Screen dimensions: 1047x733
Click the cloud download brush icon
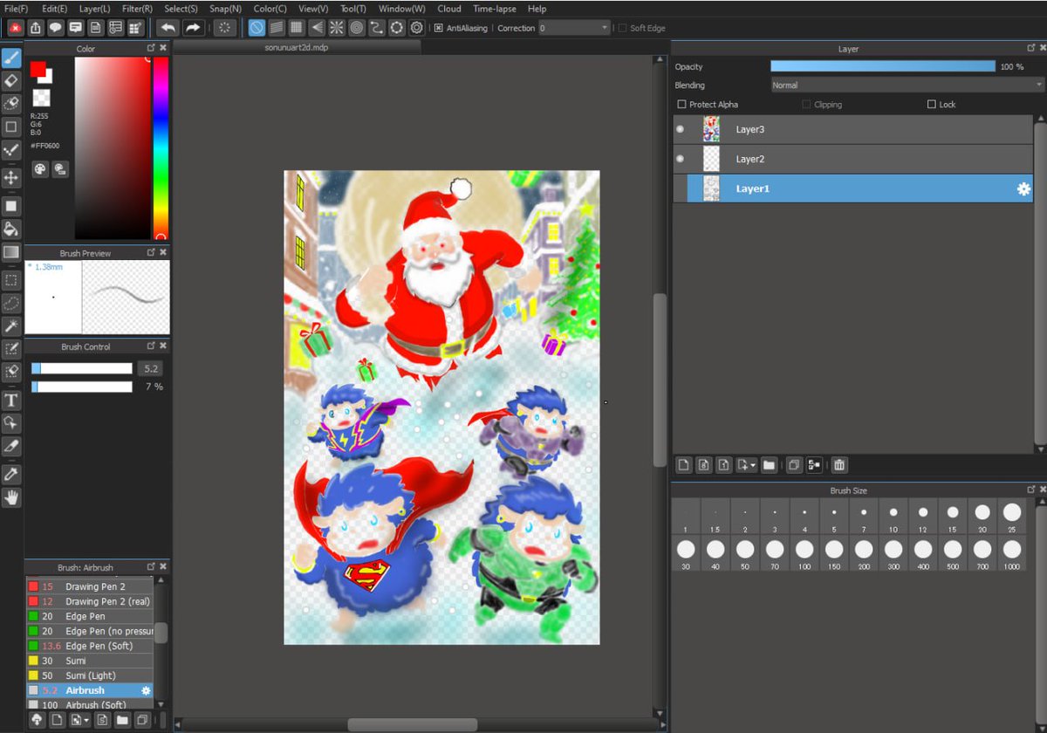(37, 720)
